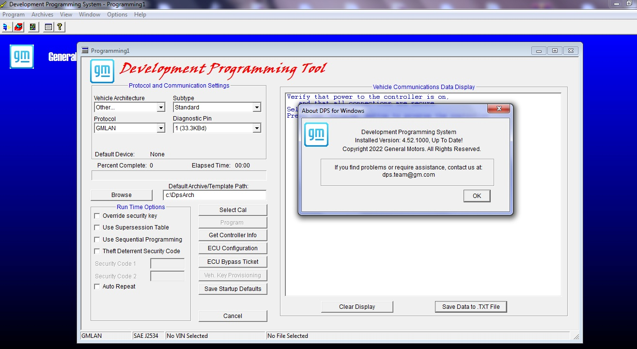Viewport: 637px width, 349px height.
Task: Click No VIN Selected status text
Action: (x=187, y=336)
